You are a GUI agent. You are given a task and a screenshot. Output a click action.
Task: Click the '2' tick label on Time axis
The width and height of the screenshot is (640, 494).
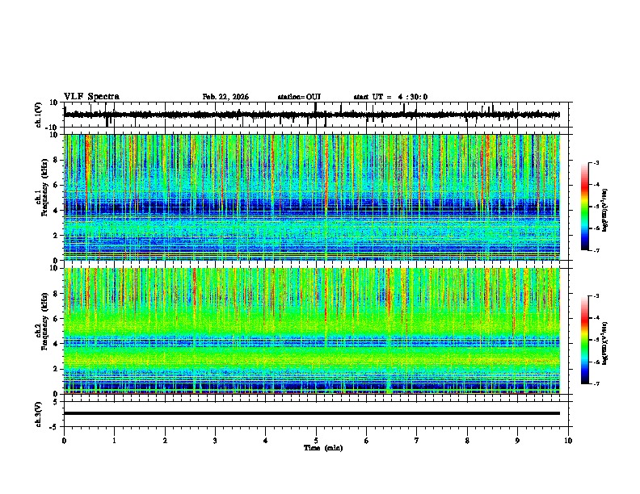(165, 441)
